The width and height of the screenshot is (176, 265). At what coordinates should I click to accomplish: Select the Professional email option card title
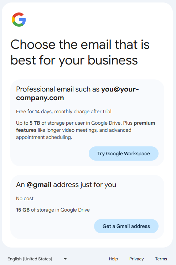point(77,93)
